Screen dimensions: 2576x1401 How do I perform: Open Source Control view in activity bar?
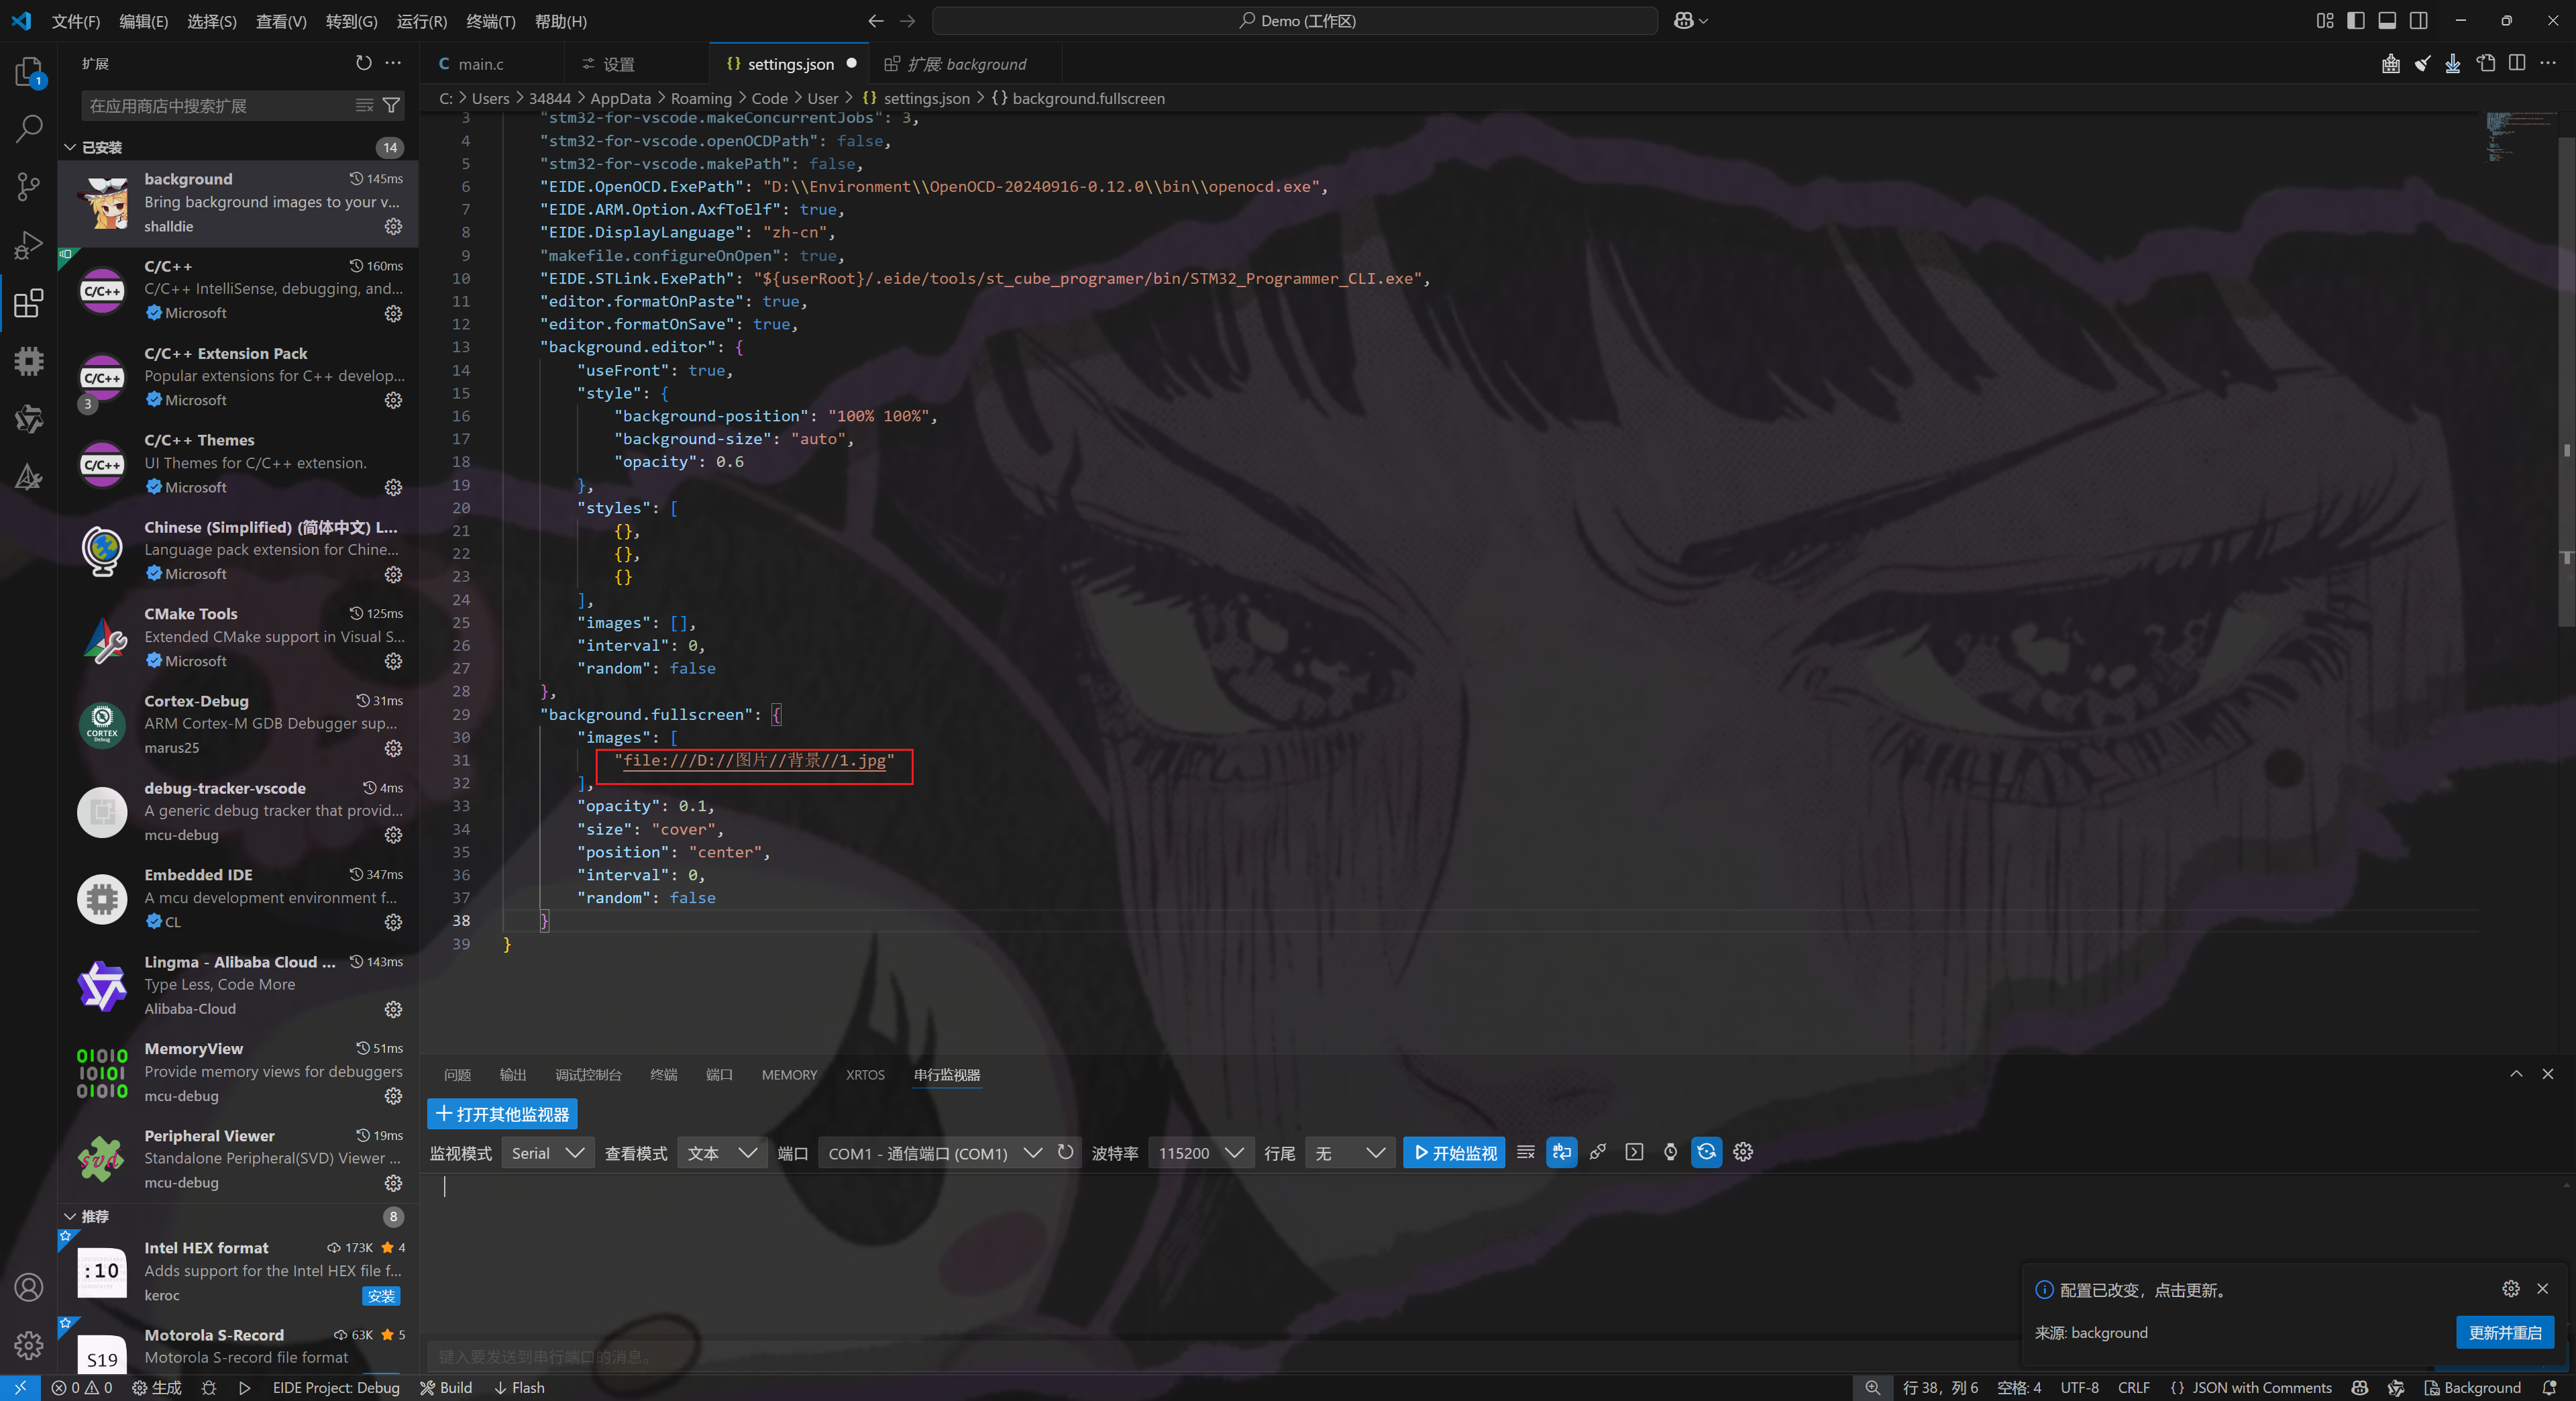point(28,186)
